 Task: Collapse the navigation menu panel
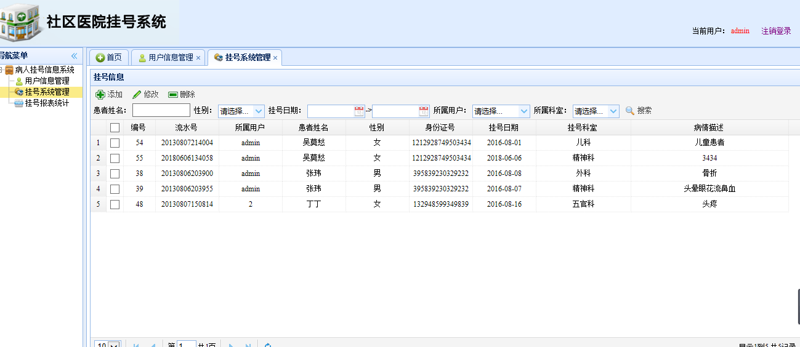click(x=74, y=56)
